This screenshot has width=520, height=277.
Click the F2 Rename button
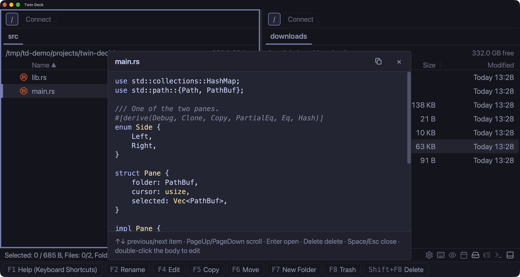click(x=127, y=269)
